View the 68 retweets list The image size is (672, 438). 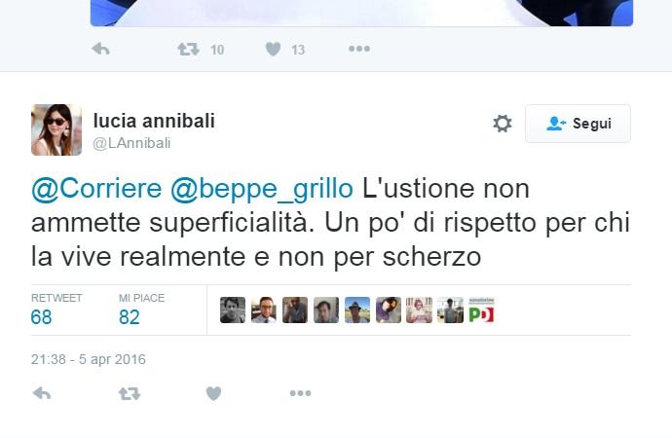click(56, 310)
